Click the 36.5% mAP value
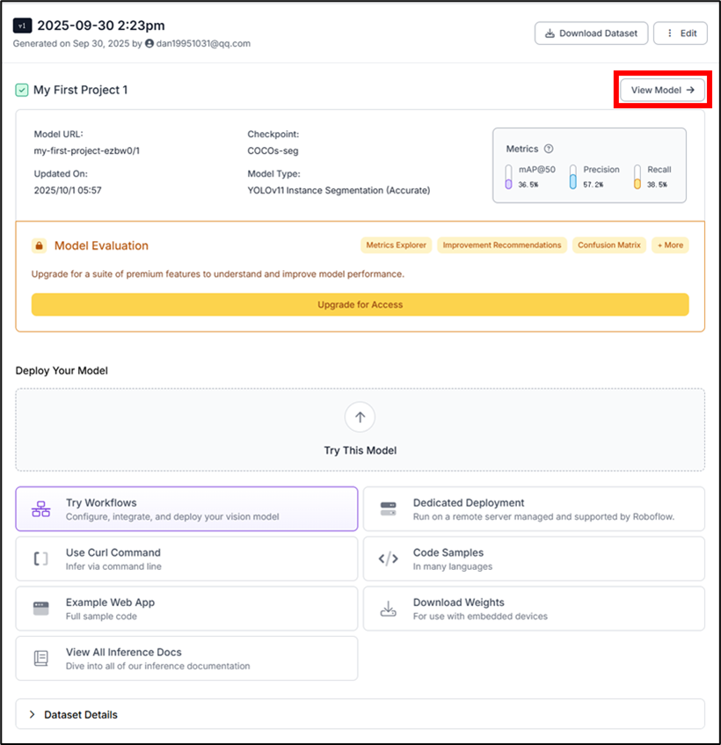 [x=528, y=185]
